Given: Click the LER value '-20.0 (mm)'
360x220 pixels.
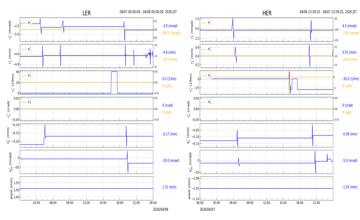Looking at the screenshot, I should coord(170,60).
